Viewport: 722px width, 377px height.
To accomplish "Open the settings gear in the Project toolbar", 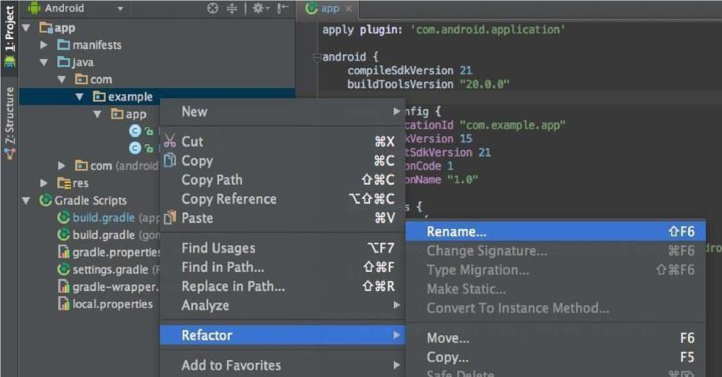I will 258,8.
